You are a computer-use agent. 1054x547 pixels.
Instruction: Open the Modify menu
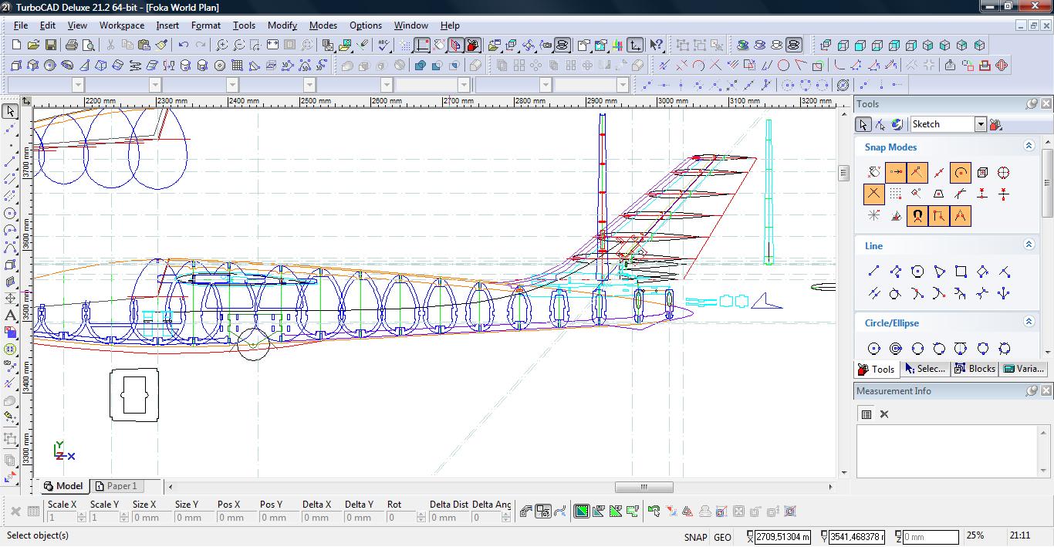(x=282, y=25)
